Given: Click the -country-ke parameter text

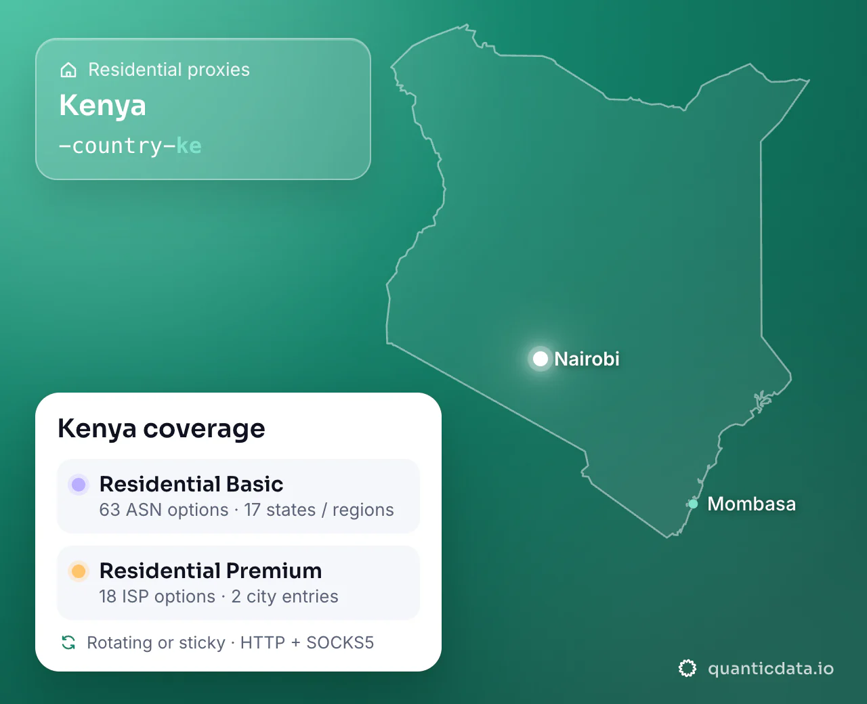Looking at the screenshot, I should [130, 146].
